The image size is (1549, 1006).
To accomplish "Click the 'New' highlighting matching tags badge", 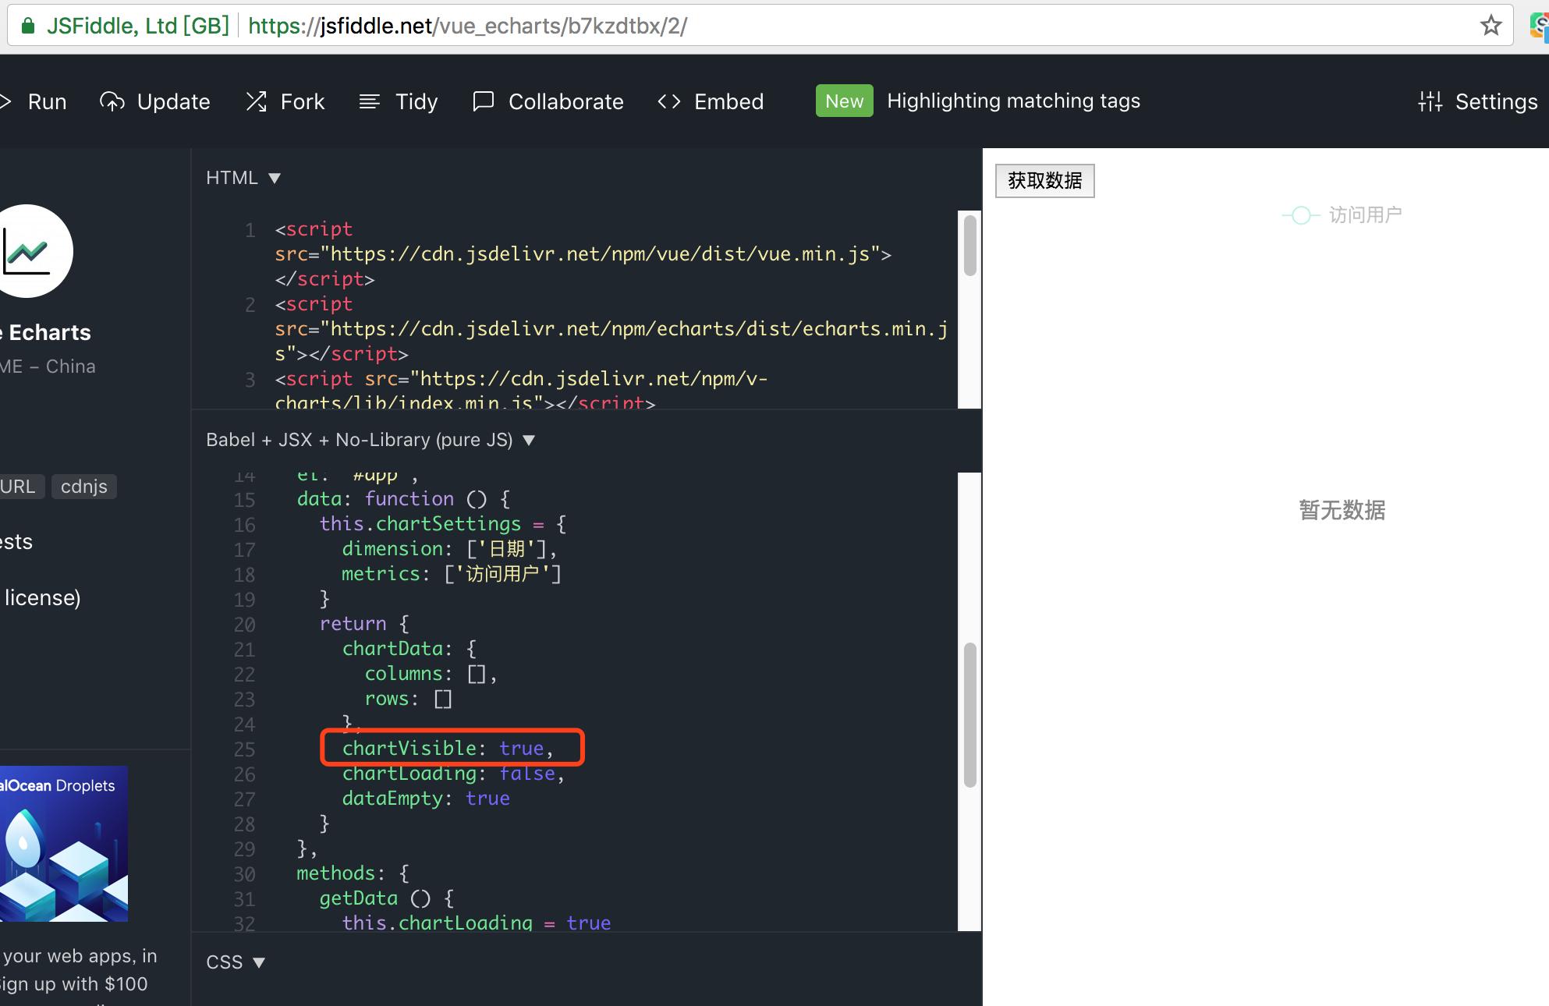I will click(844, 101).
